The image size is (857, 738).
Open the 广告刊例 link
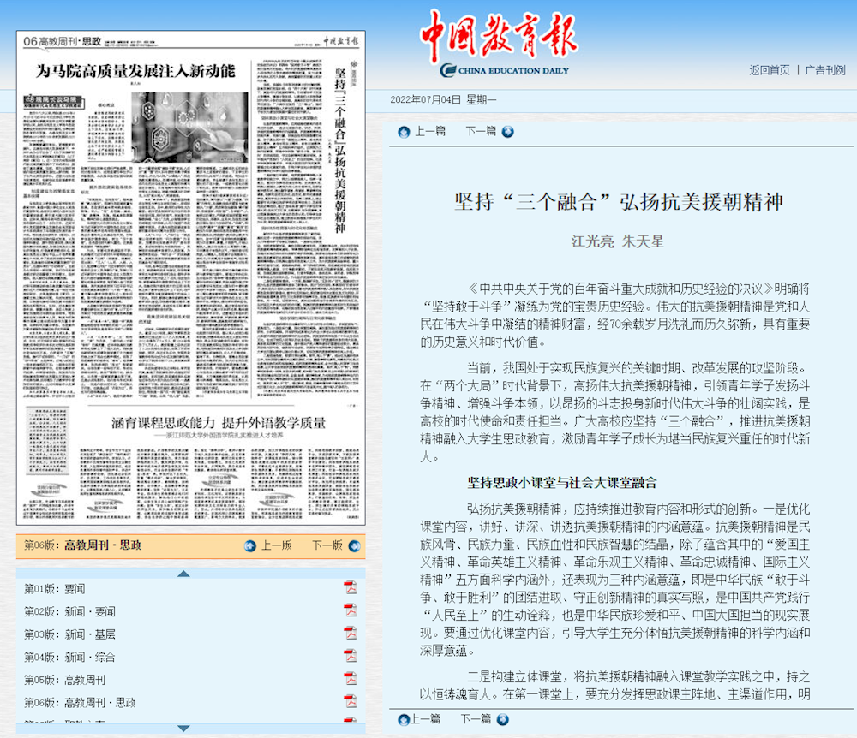(x=824, y=70)
